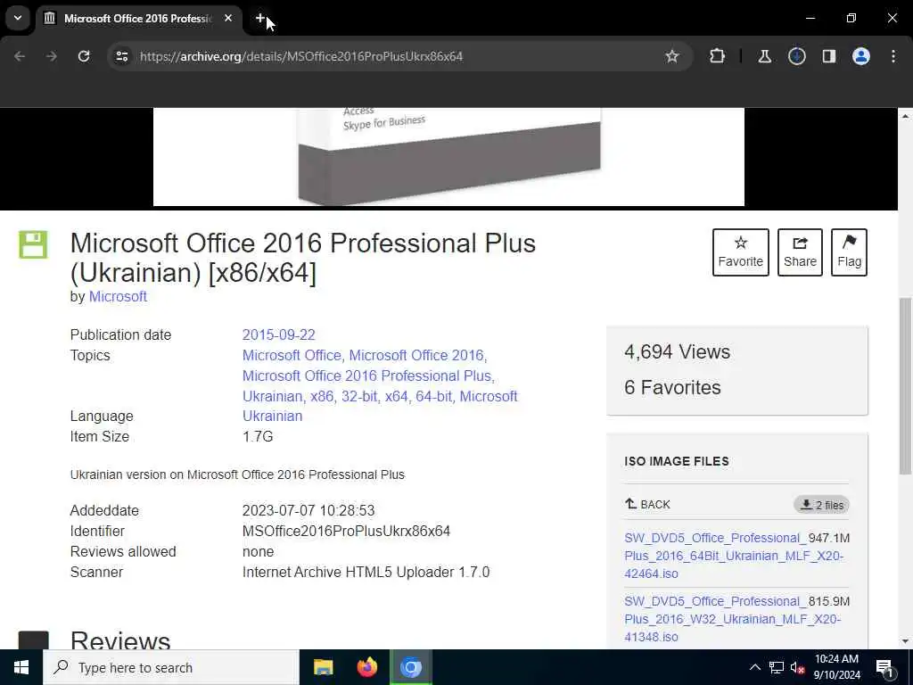The height and width of the screenshot is (685, 913).
Task: Bookmark this page with star icon
Action: [x=672, y=56]
